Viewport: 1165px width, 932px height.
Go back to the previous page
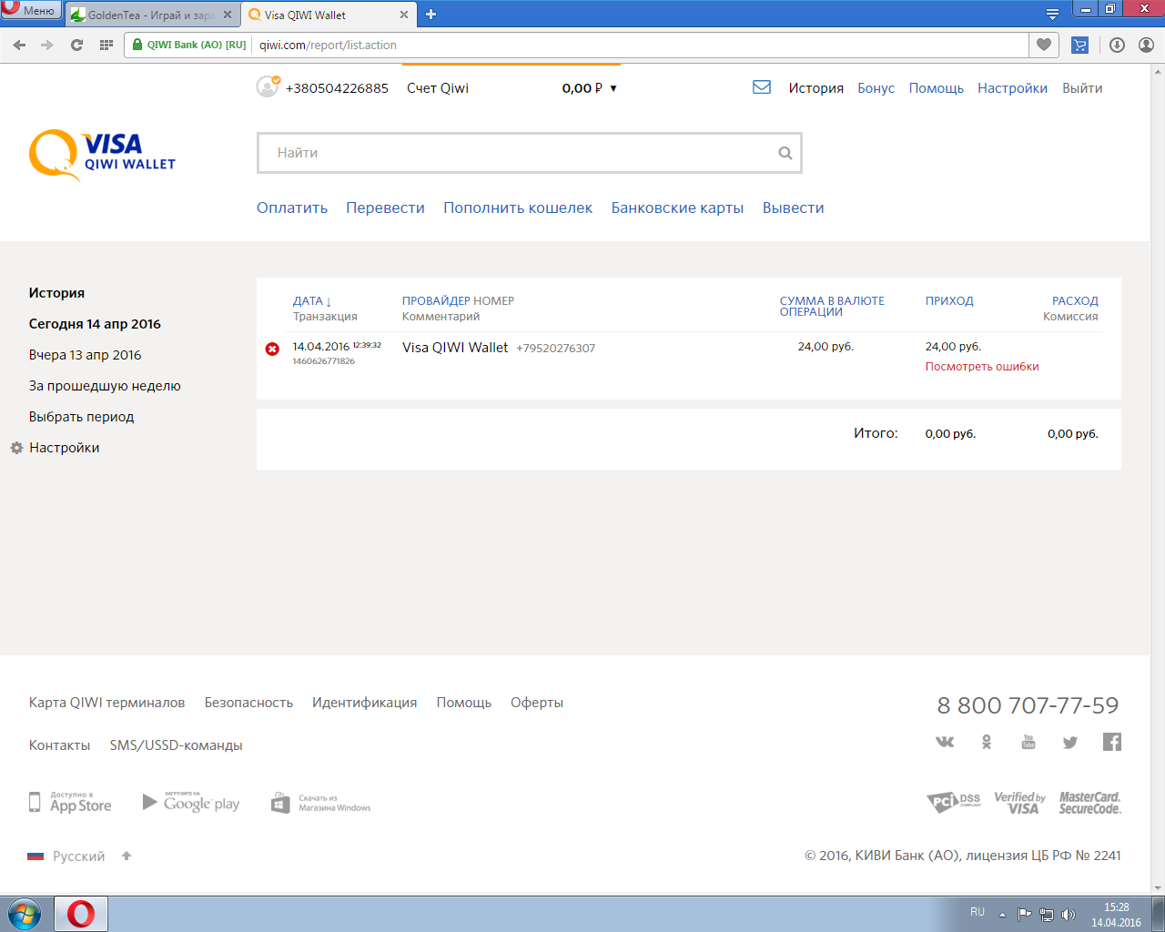coord(19,45)
